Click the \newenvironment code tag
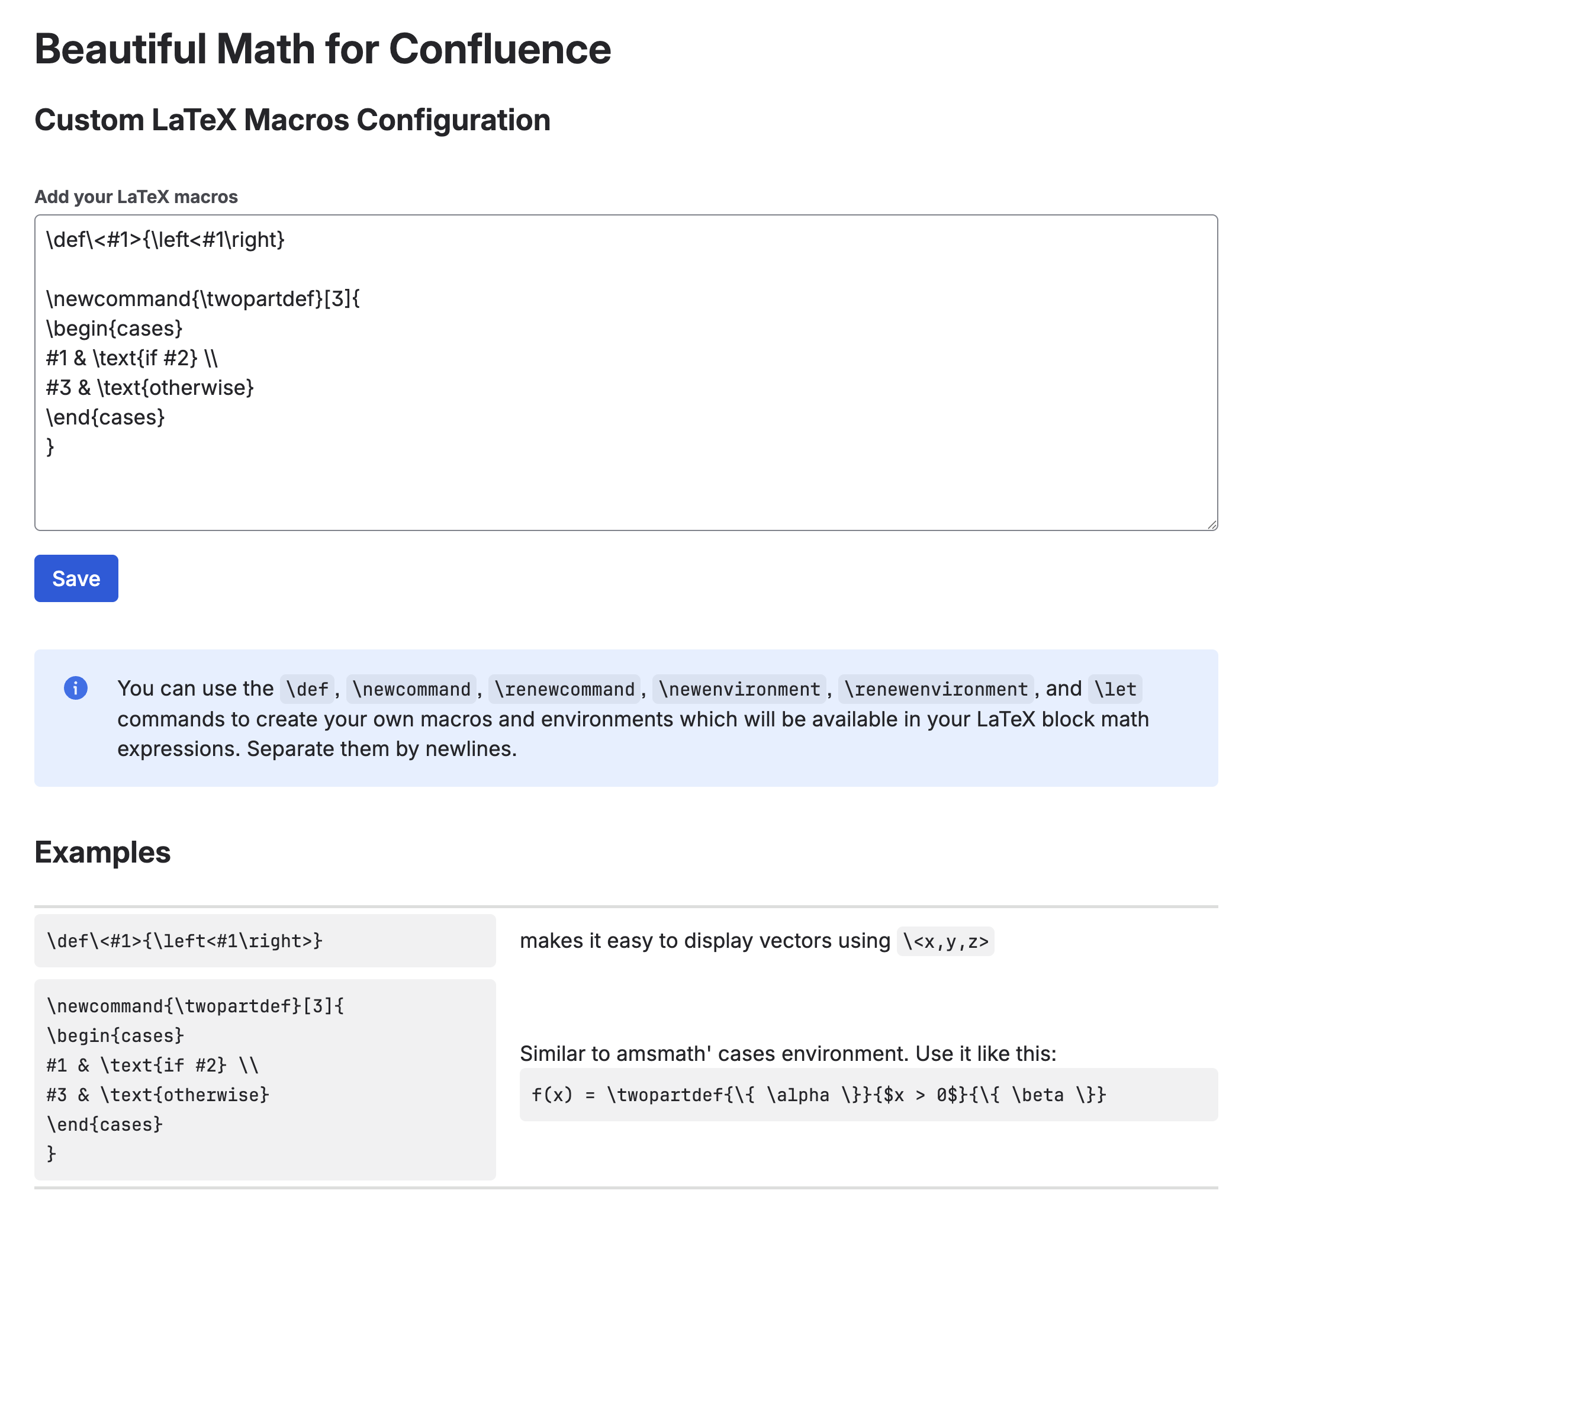Image resolution: width=1583 pixels, height=1409 pixels. tap(739, 689)
